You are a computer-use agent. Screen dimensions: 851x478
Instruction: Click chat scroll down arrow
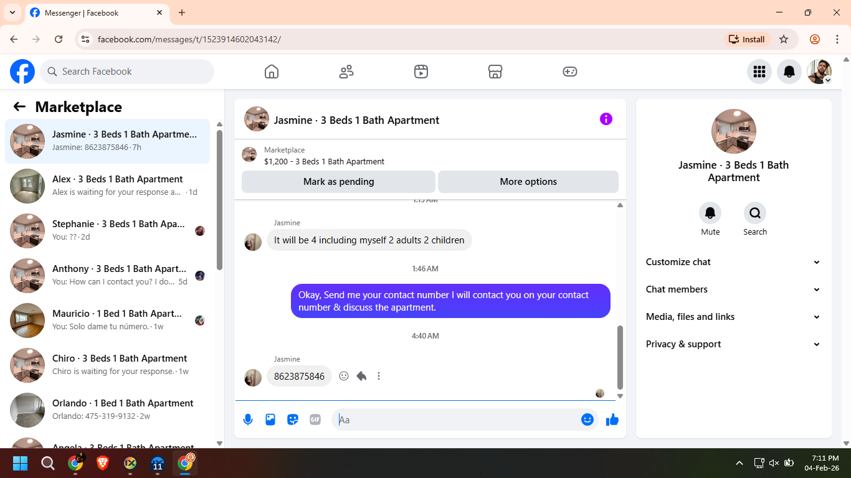(620, 396)
